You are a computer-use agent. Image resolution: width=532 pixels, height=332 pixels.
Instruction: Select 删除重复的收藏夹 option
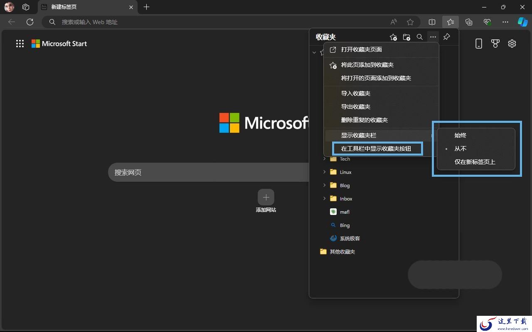(x=381, y=120)
